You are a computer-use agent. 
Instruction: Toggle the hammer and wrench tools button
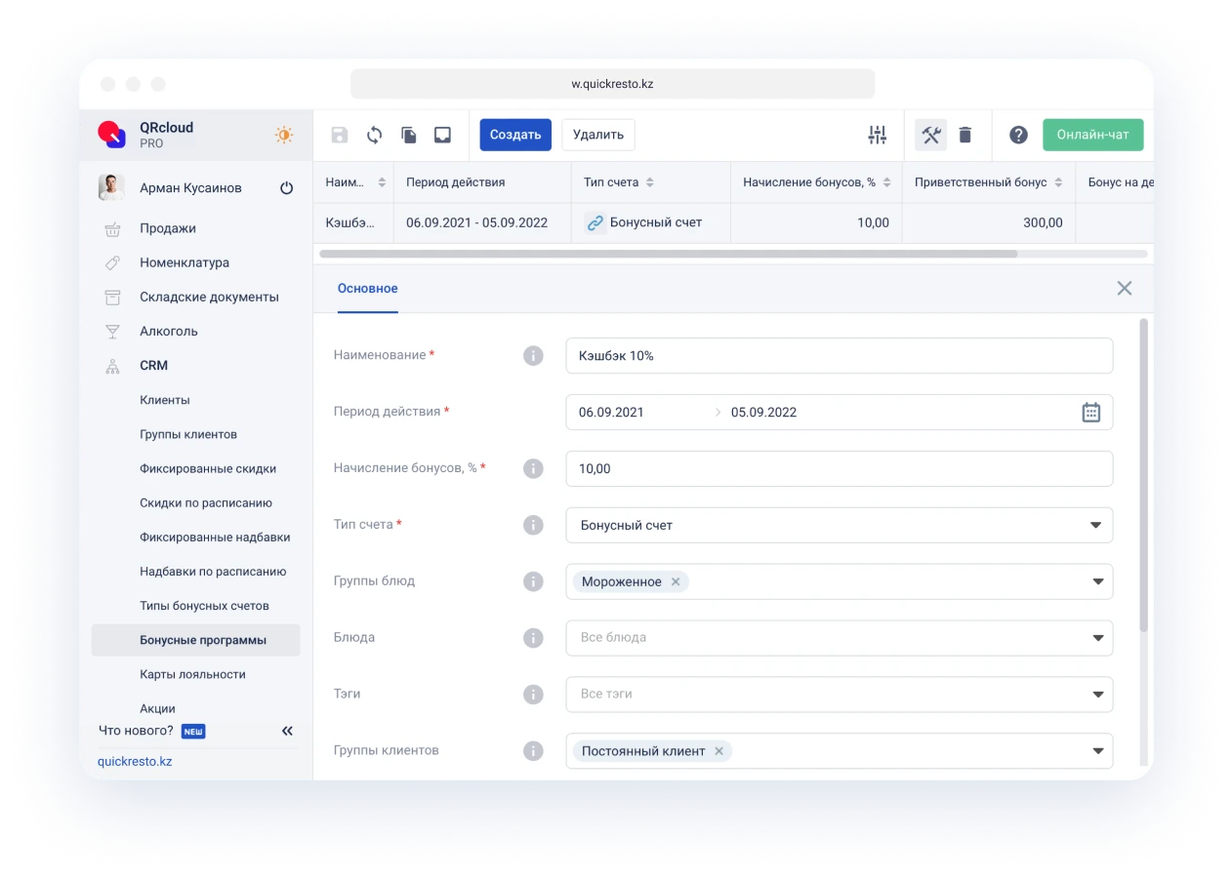[x=930, y=135]
